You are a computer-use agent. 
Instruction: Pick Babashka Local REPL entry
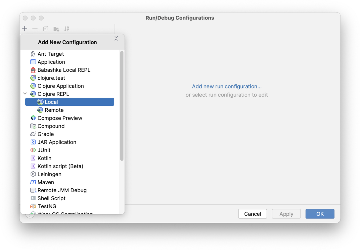[64, 70]
